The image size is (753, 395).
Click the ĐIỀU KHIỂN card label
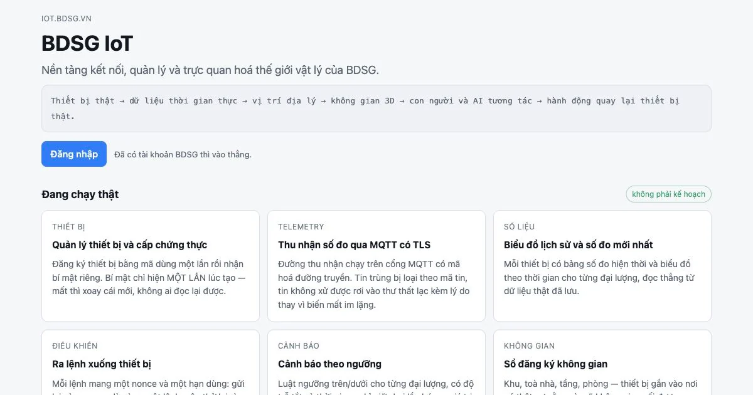point(75,346)
